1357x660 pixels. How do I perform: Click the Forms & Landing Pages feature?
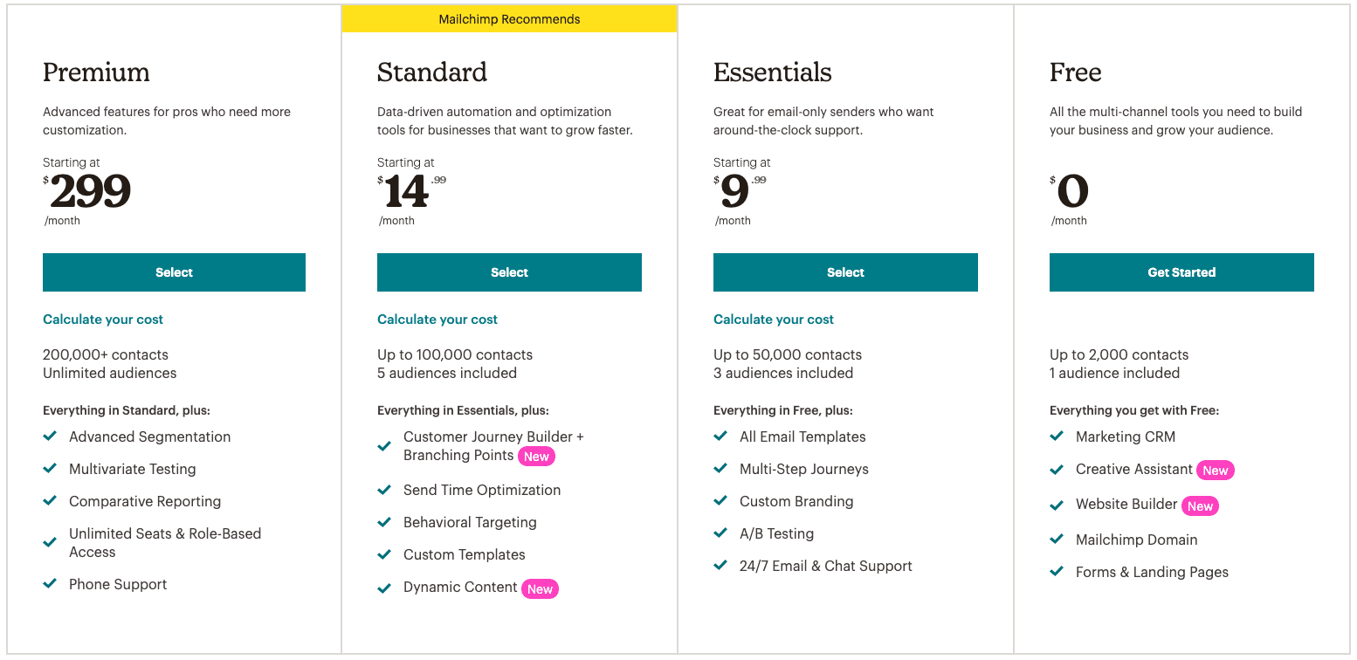(1152, 572)
